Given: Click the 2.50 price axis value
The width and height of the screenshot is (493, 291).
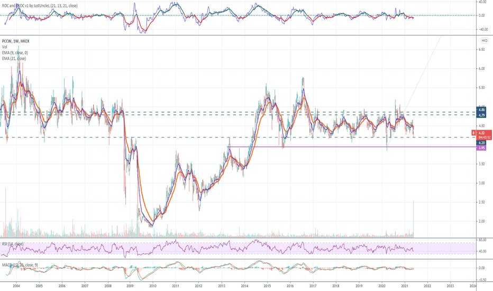Looking at the screenshot, I should click(x=481, y=202).
